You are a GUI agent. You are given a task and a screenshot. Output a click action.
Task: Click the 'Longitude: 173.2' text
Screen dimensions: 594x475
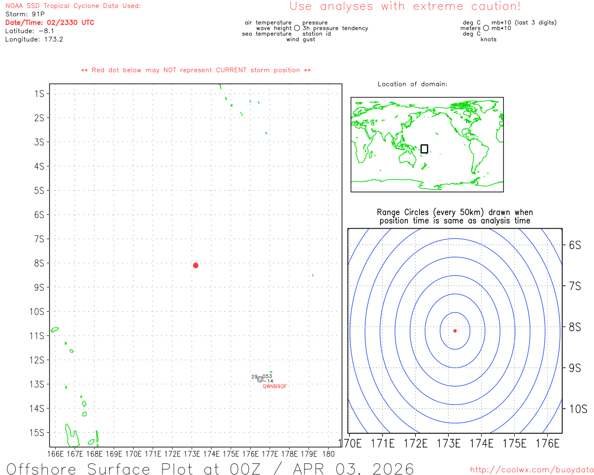point(34,39)
